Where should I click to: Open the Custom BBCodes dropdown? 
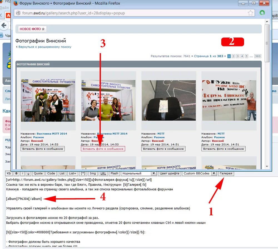[199, 173]
